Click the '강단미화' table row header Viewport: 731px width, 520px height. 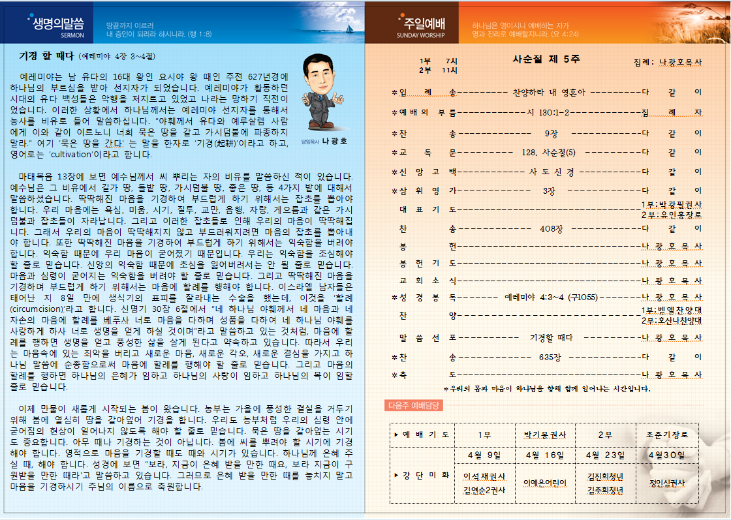coord(422,475)
